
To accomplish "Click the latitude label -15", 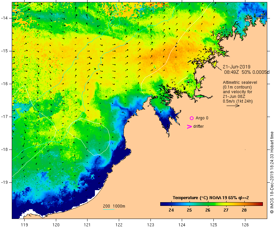I will point(4,51).
